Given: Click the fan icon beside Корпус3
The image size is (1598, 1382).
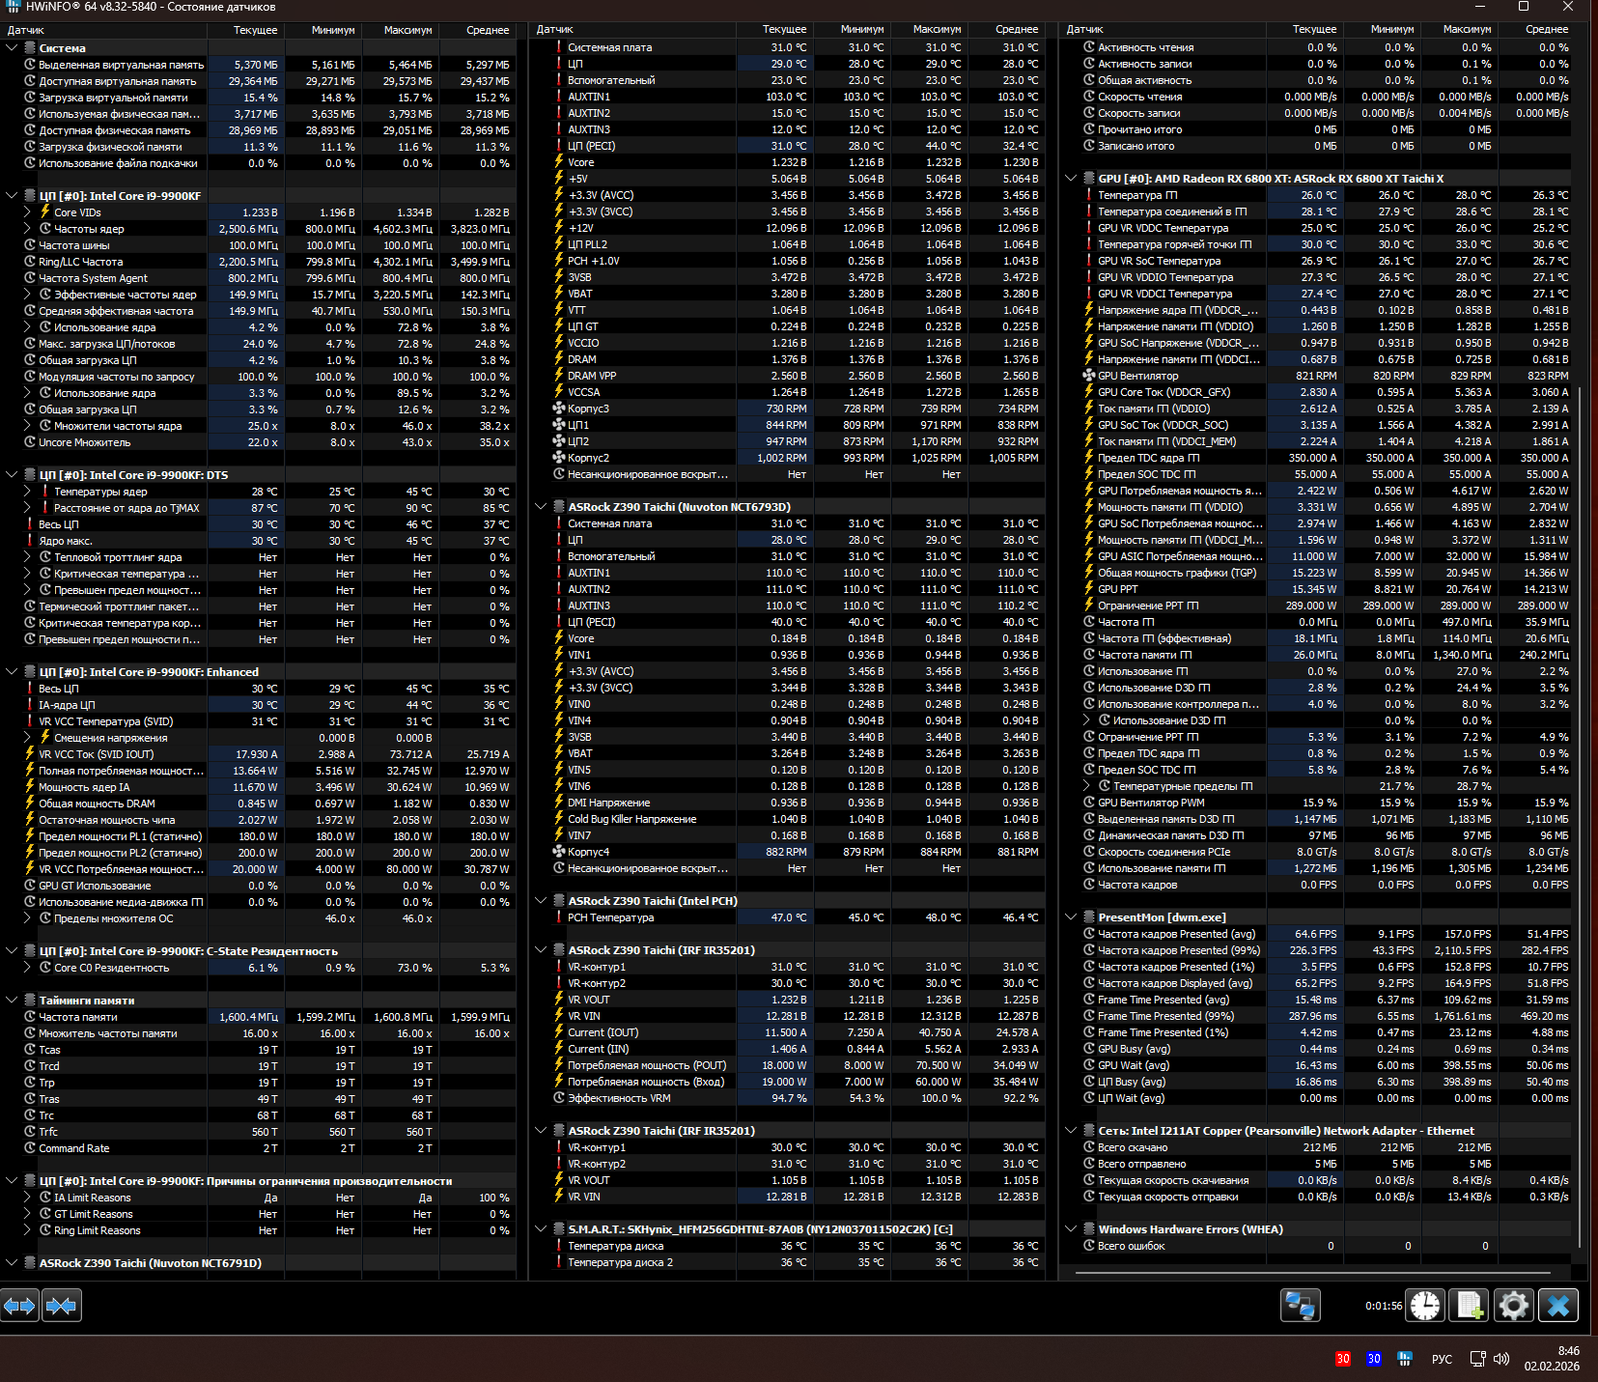Looking at the screenshot, I should point(558,409).
